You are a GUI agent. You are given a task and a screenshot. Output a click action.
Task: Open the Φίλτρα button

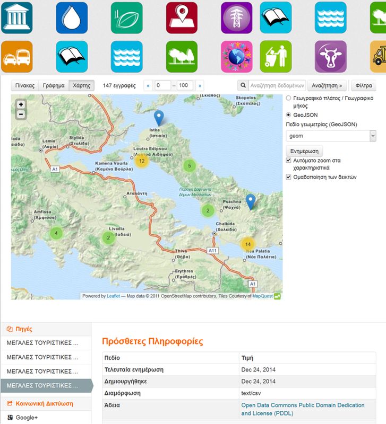pyautogui.click(x=364, y=85)
